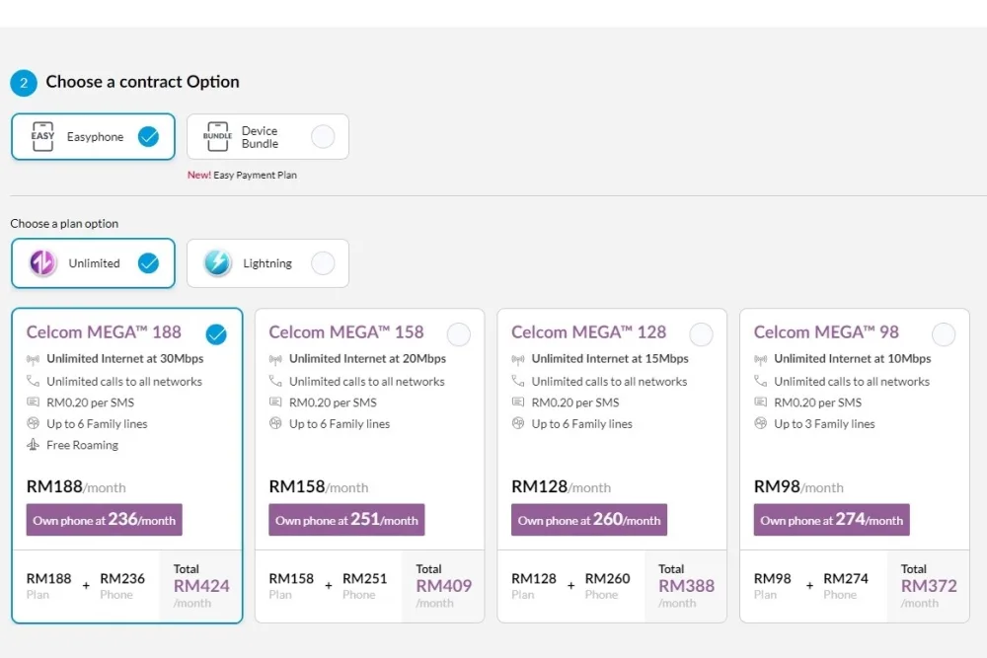This screenshot has height=658, width=987.
Task: Click the Celcom MEGA 98 plan title
Action: point(826,332)
